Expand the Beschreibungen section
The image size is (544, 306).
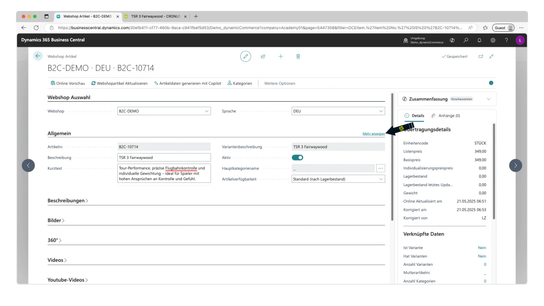(x=67, y=201)
